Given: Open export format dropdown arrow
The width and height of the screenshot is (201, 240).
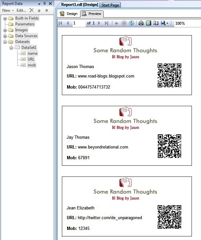Looking at the screenshot, I should point(167,23).
